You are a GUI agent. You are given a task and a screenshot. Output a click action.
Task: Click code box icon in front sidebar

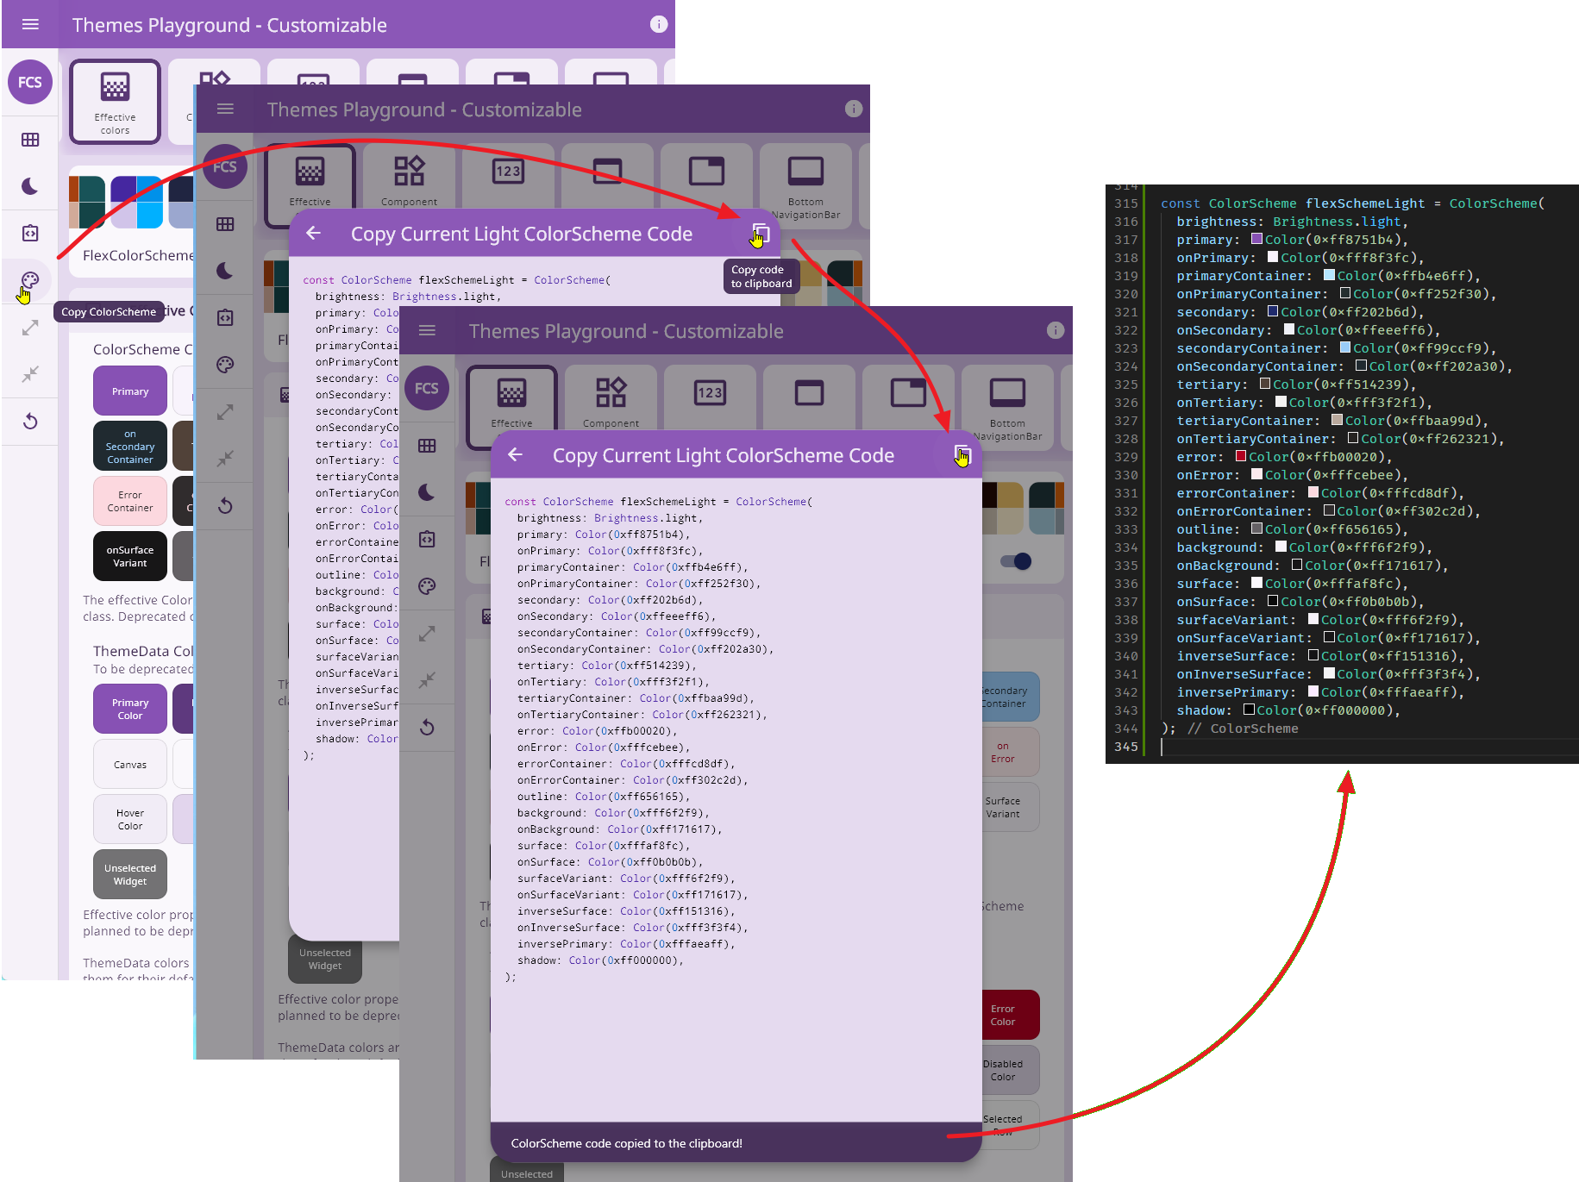coord(427,539)
